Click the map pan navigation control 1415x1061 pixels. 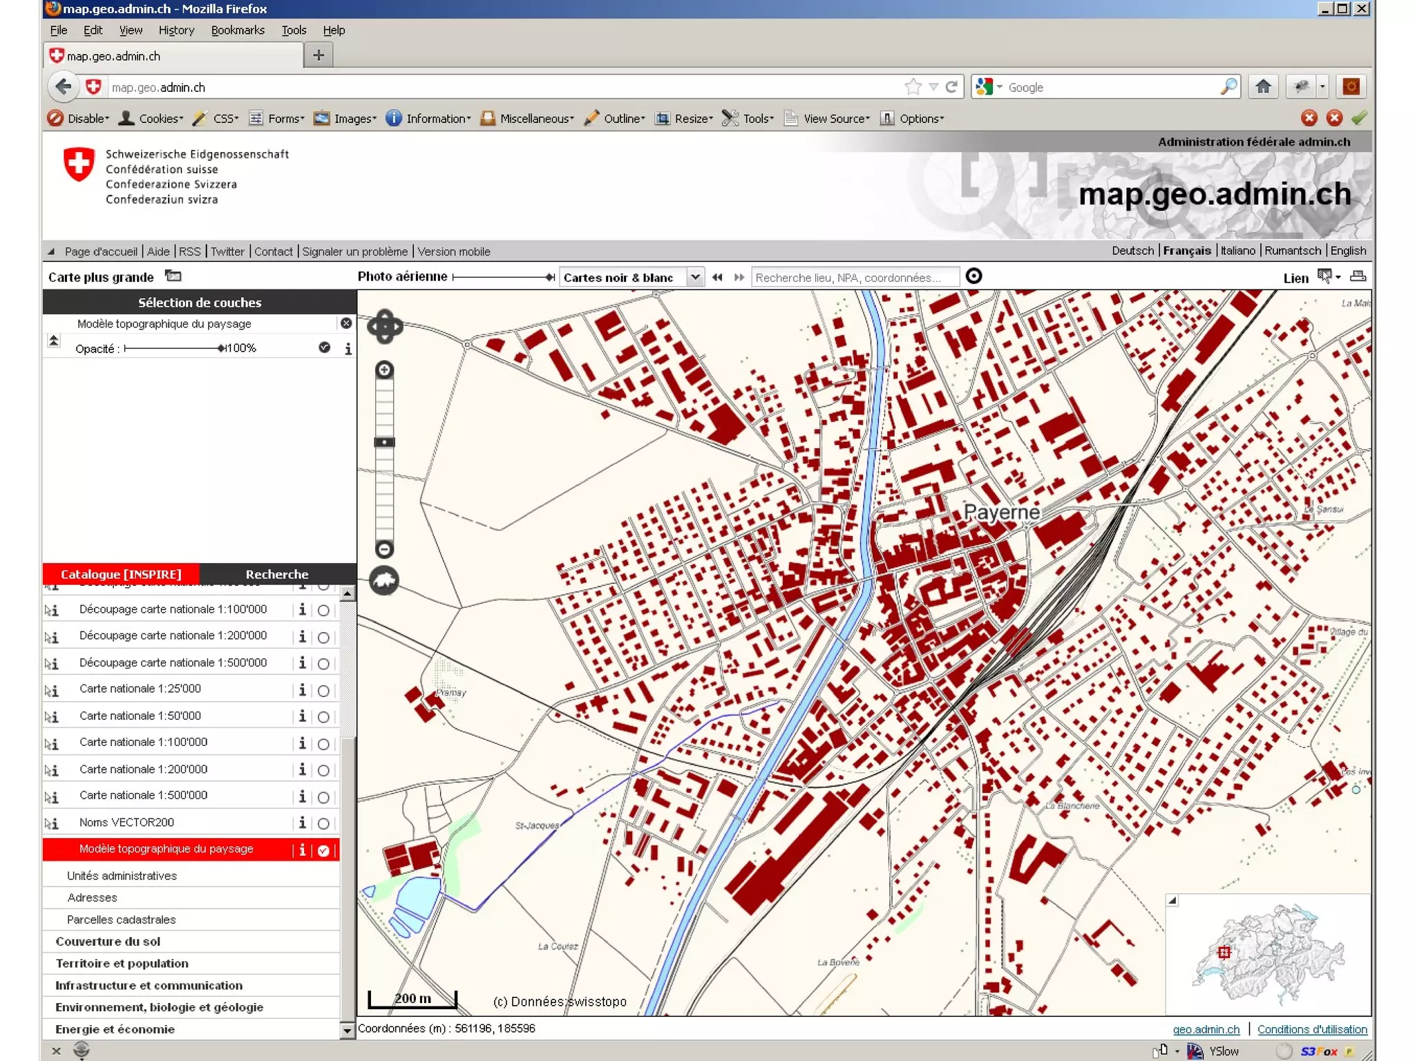pos(384,327)
